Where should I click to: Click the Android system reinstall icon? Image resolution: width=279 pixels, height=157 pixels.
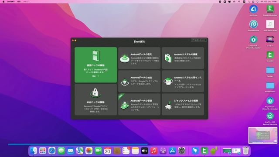coord(168,82)
